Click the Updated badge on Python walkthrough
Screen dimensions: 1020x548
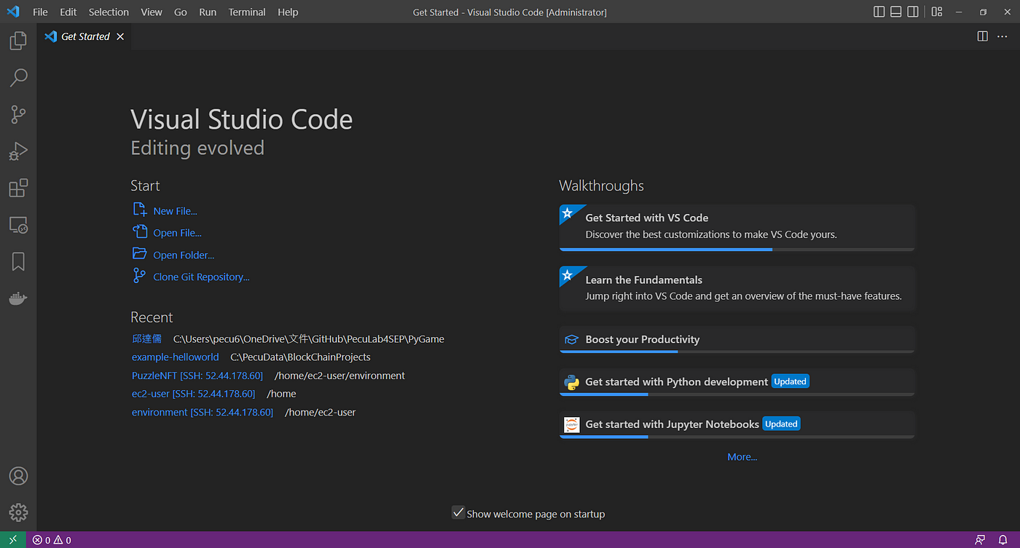[790, 381]
